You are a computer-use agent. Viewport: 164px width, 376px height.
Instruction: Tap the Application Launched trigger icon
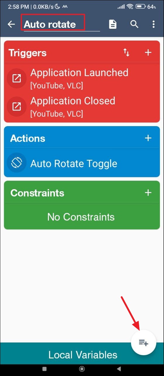tap(17, 78)
